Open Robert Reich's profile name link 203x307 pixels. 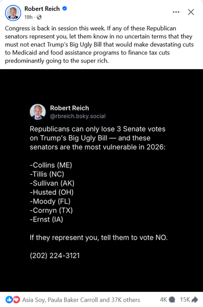click(42, 9)
